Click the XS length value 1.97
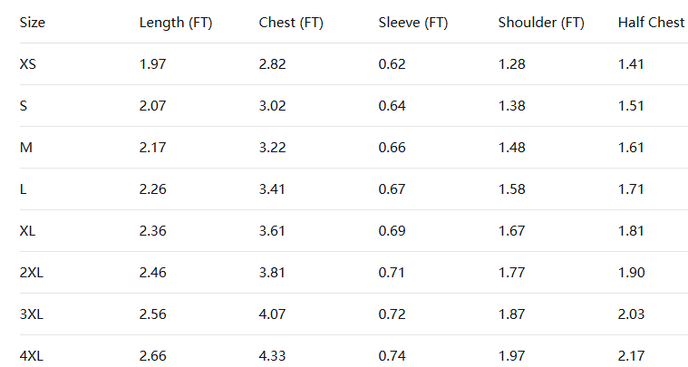The image size is (688, 367). point(152,63)
